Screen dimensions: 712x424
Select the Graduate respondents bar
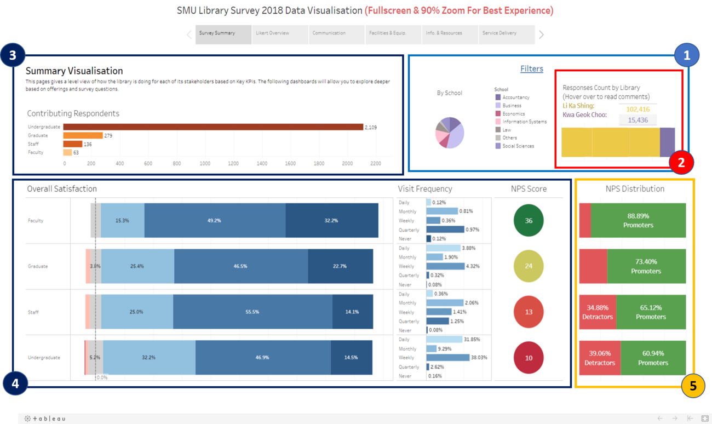pos(83,135)
